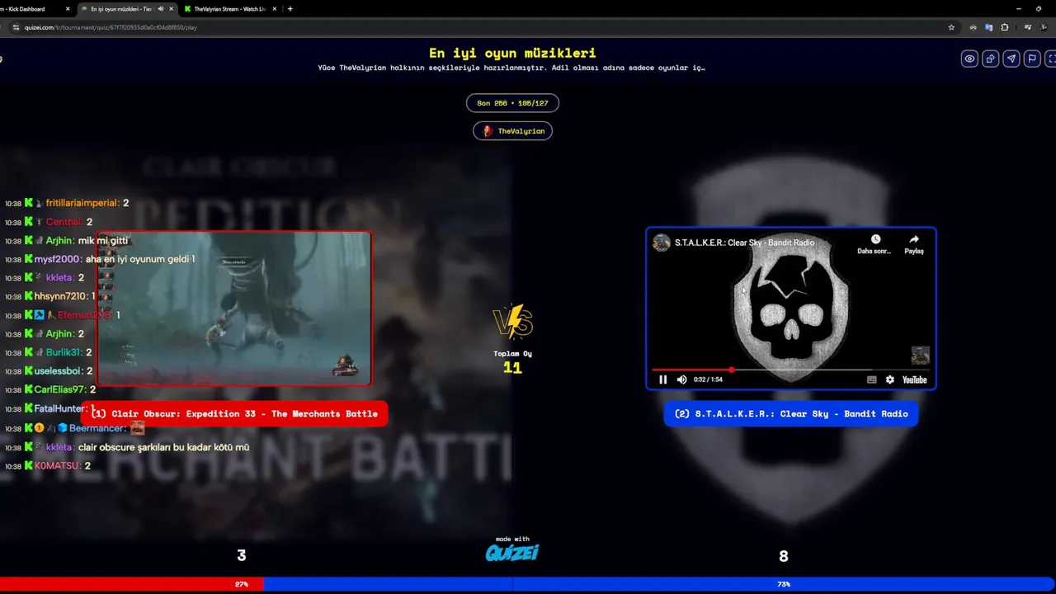This screenshot has width=1056, height=594.
Task: Click chat user CarlElias97
Action: point(59,389)
